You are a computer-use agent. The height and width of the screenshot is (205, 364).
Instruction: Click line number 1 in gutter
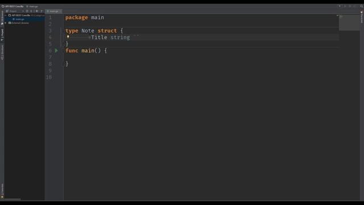click(x=50, y=18)
